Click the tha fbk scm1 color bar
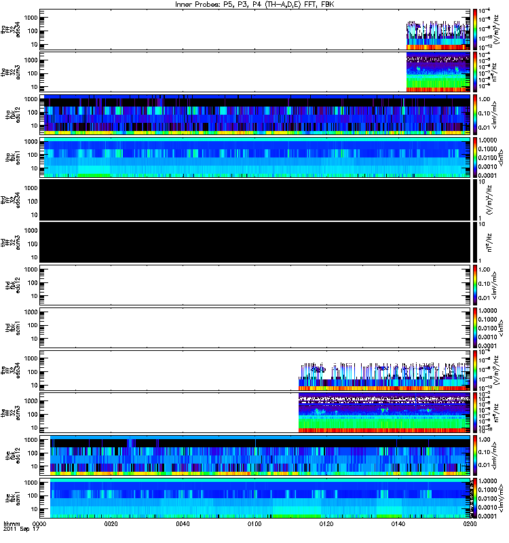 coord(474,157)
